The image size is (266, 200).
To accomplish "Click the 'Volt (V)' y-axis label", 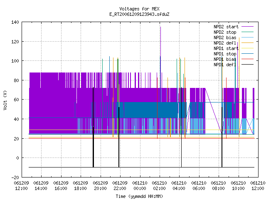I will [5, 100].
